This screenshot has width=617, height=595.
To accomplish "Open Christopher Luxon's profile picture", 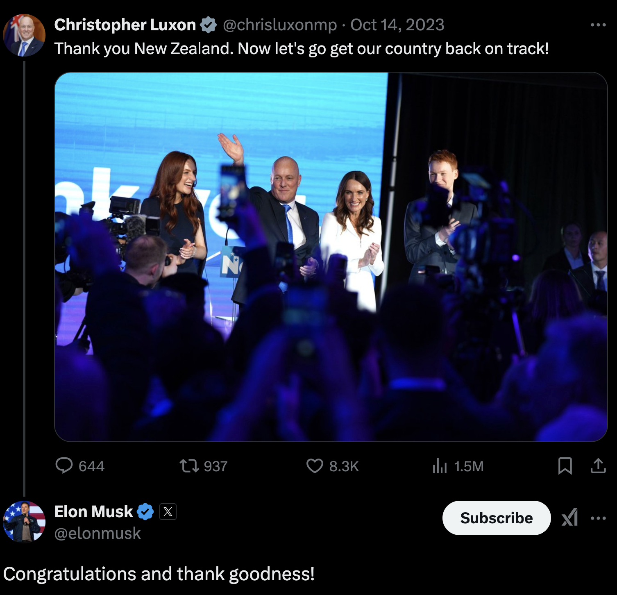I will (x=24, y=36).
